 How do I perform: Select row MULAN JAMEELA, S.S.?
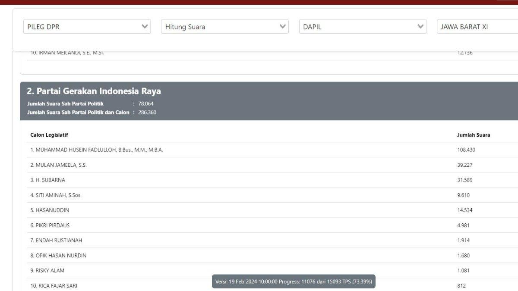pyautogui.click(x=272, y=165)
